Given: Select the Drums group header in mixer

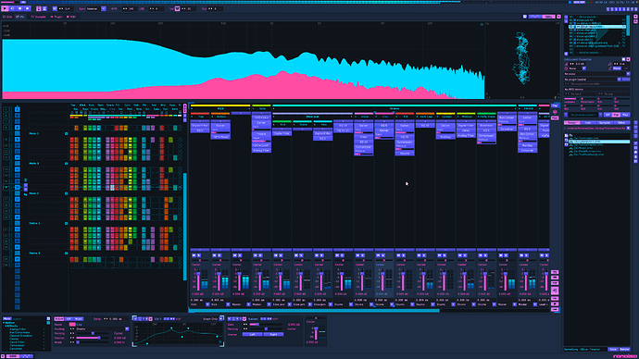Looking at the screenshot, I should coord(395,108).
